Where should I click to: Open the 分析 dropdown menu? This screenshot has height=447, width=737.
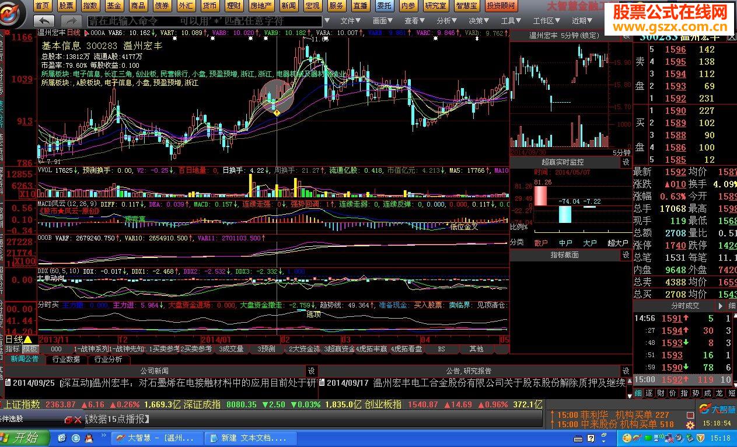point(447,20)
